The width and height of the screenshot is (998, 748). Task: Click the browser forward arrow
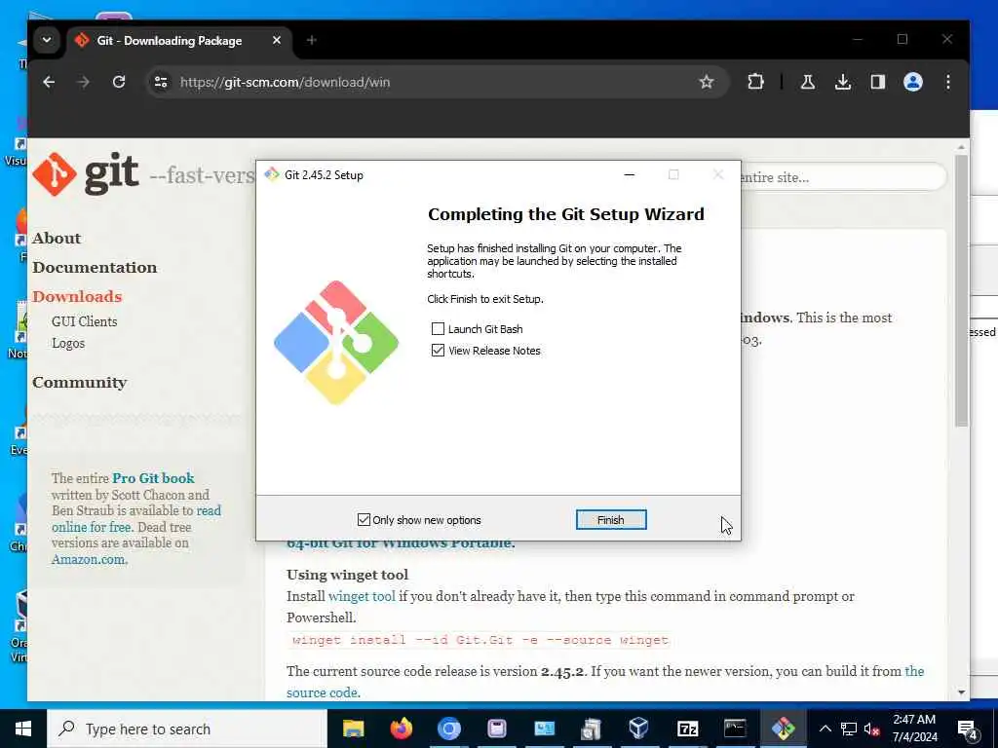click(84, 82)
